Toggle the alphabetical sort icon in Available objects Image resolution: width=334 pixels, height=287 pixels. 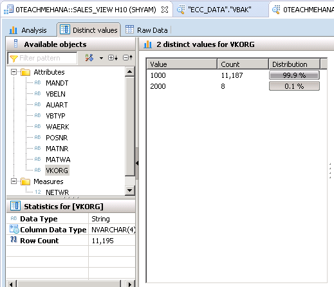[x=89, y=58]
